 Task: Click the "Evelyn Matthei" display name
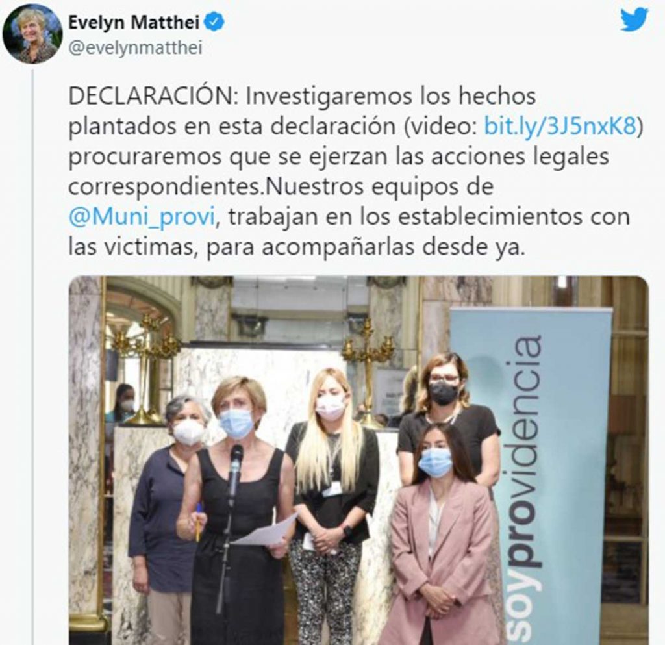pyautogui.click(x=134, y=23)
